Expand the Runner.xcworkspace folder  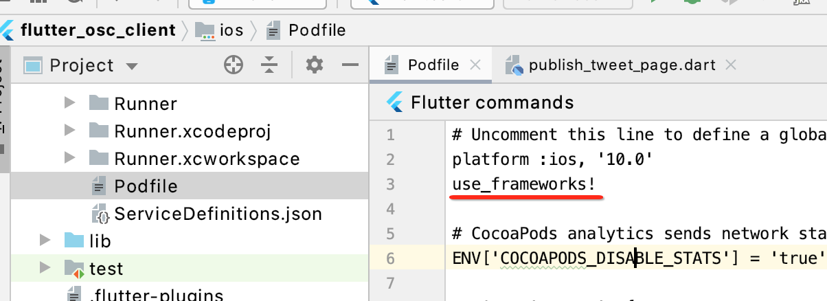click(x=69, y=158)
